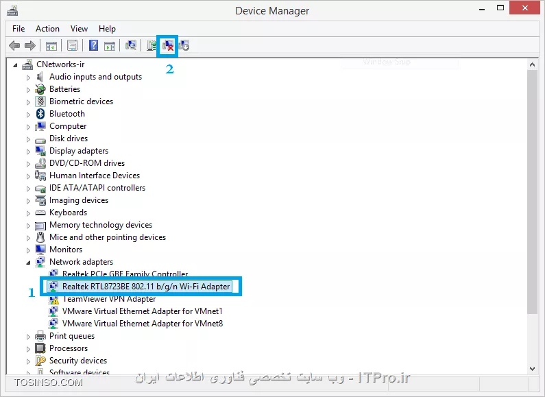Minimize the Device Manager window

(x=482, y=9)
